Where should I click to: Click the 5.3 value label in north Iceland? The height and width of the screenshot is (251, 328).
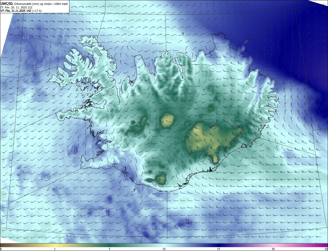189,67
